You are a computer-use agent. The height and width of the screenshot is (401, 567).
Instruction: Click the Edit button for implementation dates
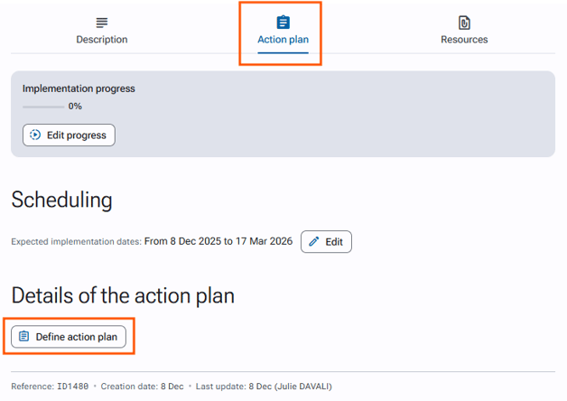pos(326,241)
